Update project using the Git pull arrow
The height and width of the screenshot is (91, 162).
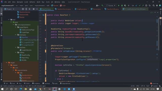pyautogui.click(x=136, y=6)
